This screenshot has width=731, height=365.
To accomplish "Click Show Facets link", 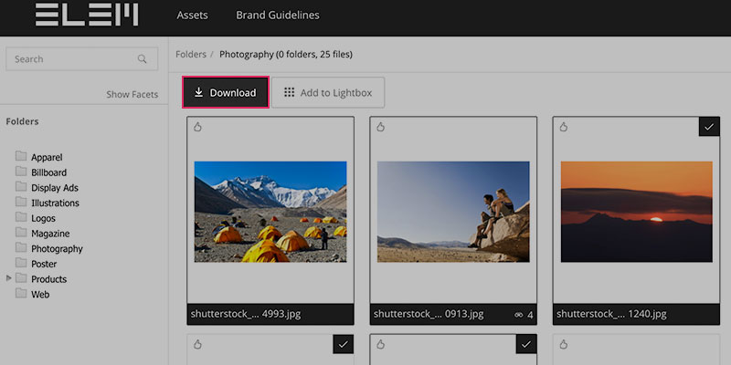I will pos(132,94).
